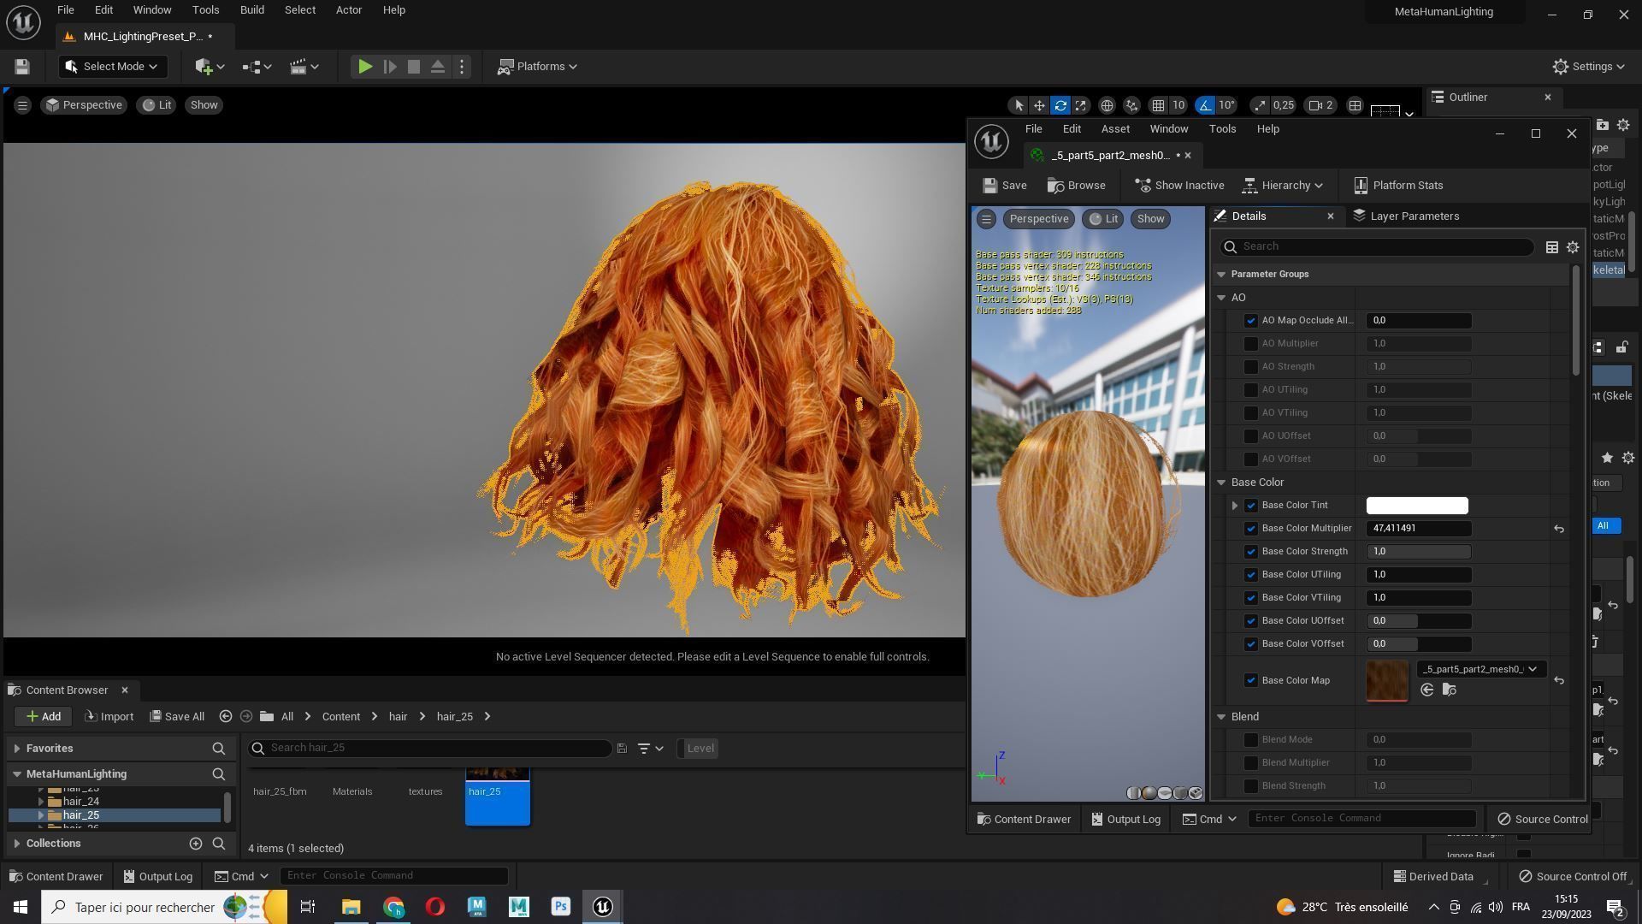Click the Save button in material editor
This screenshot has height=924, width=1642.
click(1005, 186)
